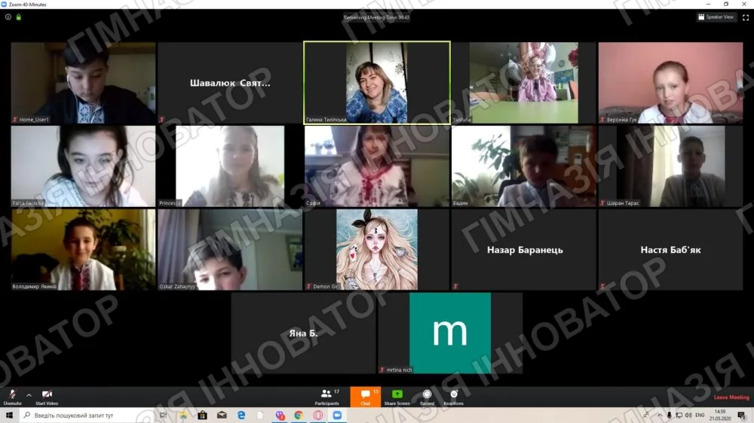
Task: Select Галина Тилінська video tile
Action: pyautogui.click(x=377, y=83)
